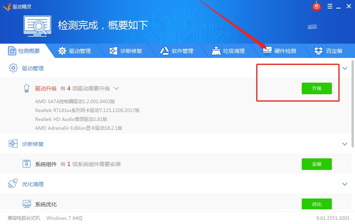Open the 百宝箱 toolbox icon
The height and width of the screenshot is (224, 355).
318,51
